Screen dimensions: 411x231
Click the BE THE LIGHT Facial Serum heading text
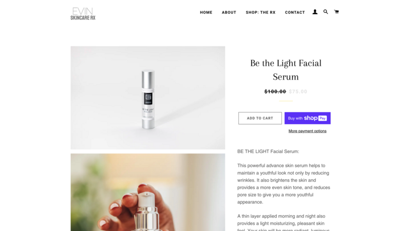[x=268, y=151]
